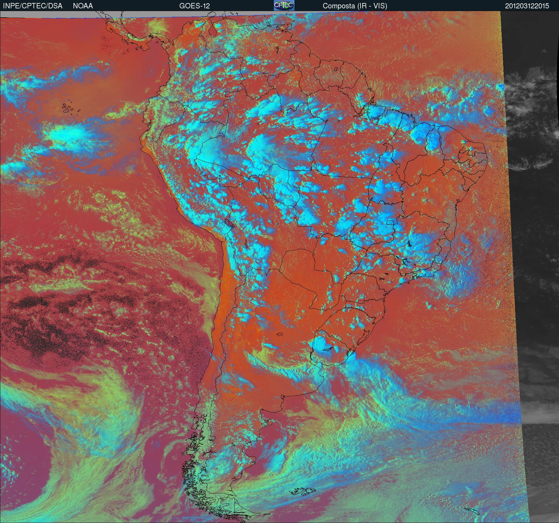Screen dimensions: 559x523
Task: Click the NOAA label in the header
Action: pyautogui.click(x=83, y=6)
